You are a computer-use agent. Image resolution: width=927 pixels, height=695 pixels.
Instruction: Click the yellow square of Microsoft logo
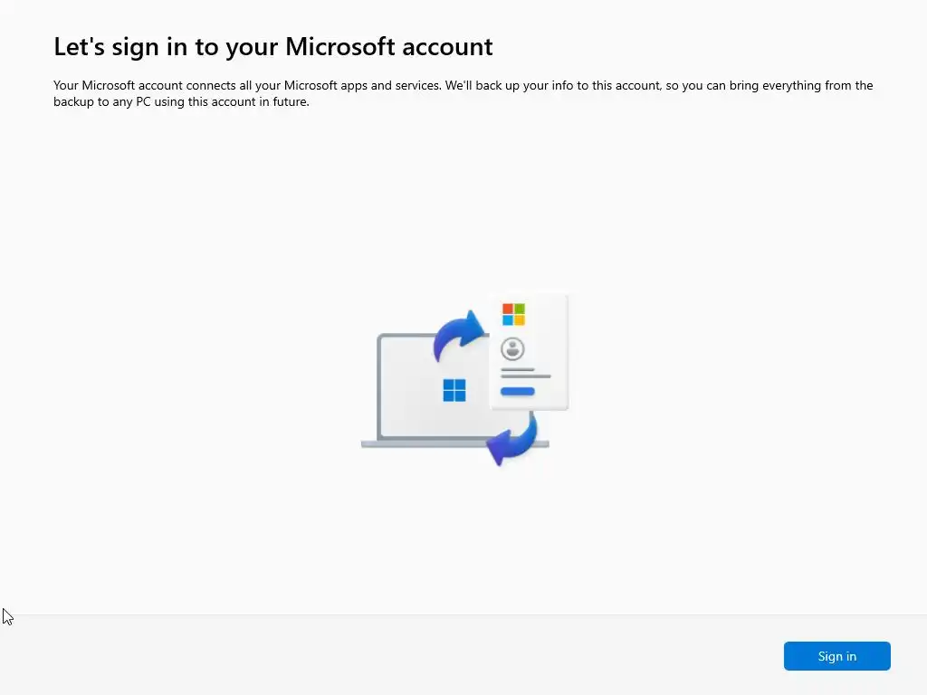[x=519, y=320]
